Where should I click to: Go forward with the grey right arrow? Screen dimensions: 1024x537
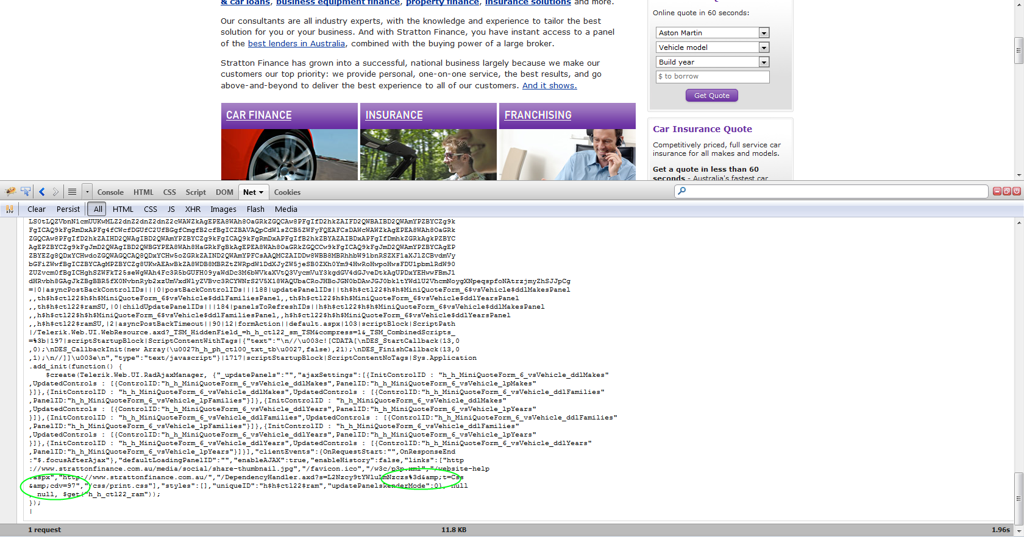55,192
